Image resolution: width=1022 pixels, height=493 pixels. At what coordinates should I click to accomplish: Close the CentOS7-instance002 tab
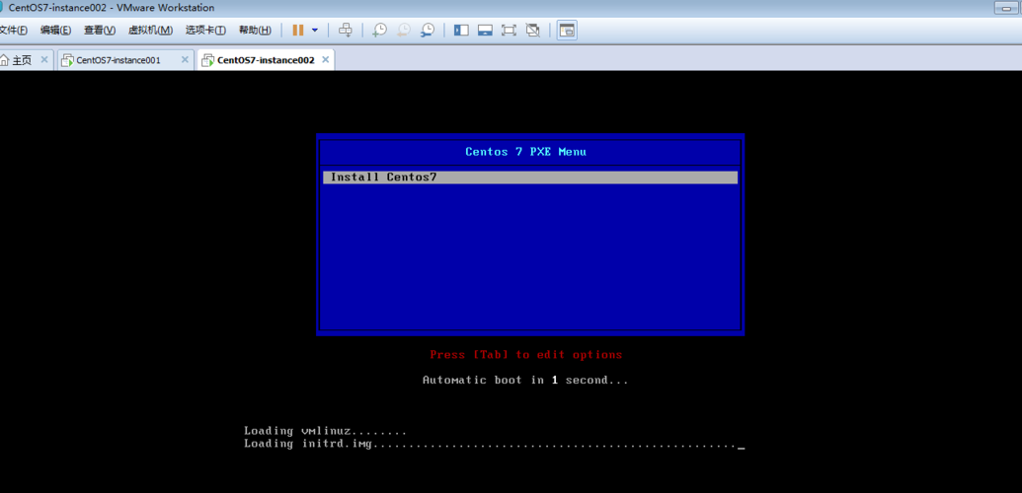click(325, 60)
